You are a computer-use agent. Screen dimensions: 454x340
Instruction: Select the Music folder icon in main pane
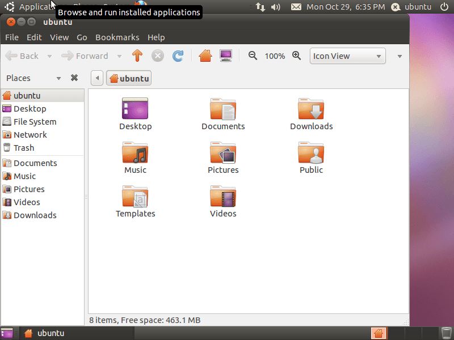[x=135, y=152]
